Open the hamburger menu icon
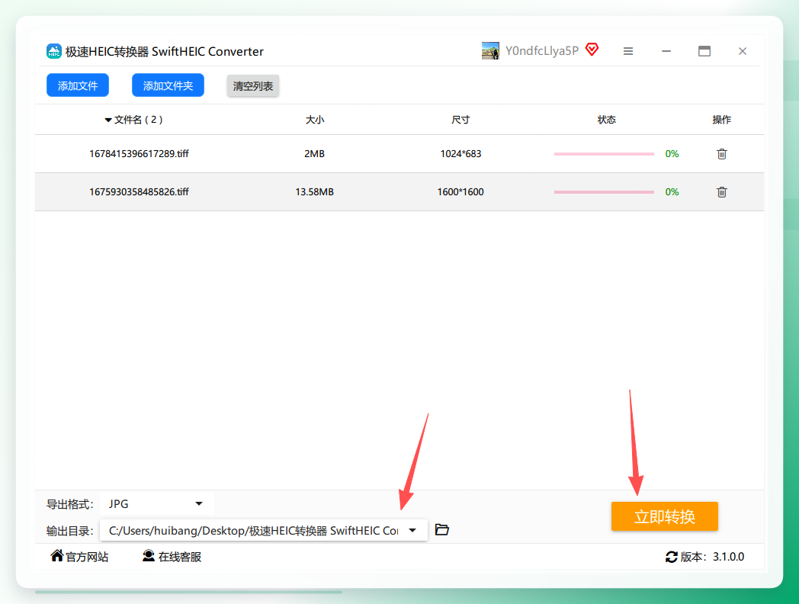The width and height of the screenshot is (799, 604). coord(628,51)
